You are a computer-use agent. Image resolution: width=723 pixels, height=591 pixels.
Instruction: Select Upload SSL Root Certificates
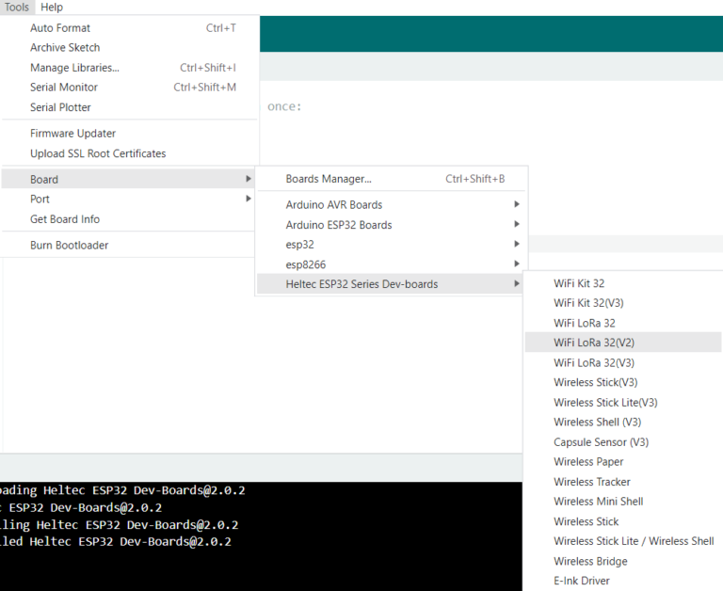pos(98,153)
